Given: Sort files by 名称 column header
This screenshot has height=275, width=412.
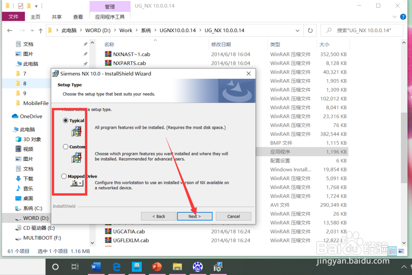Looking at the screenshot, I should (109, 45).
